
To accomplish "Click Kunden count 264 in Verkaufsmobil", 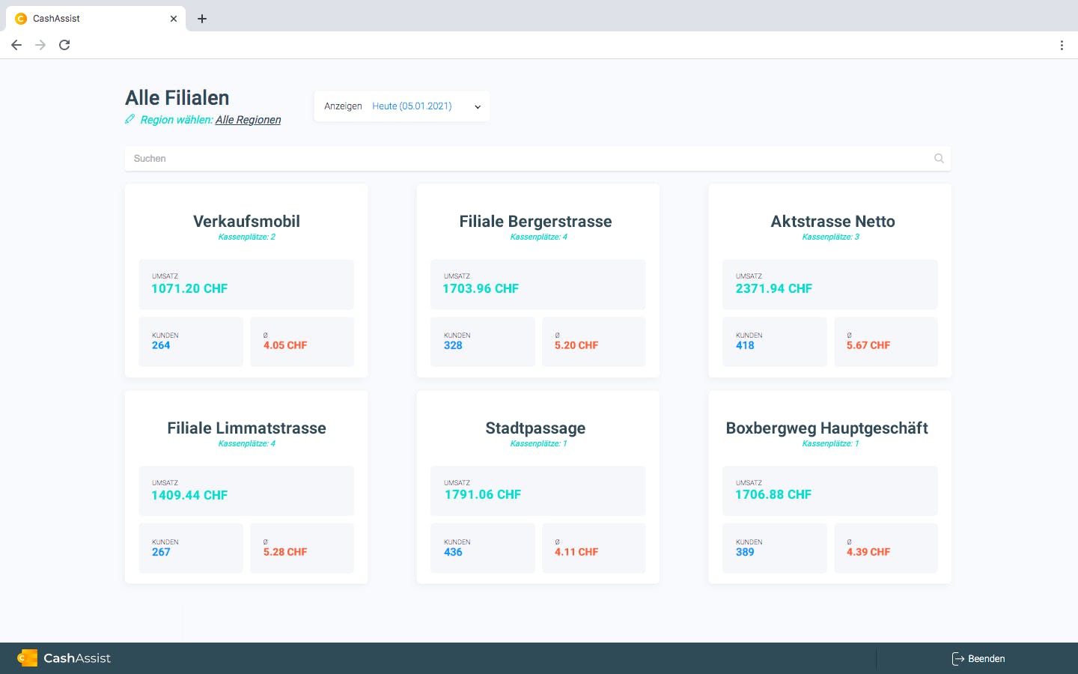I will 161,345.
